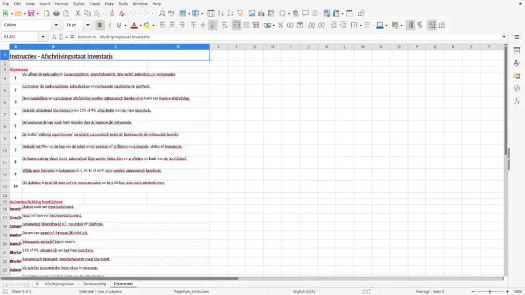
Task: Cut selection with scissors icon
Action: [78, 13]
